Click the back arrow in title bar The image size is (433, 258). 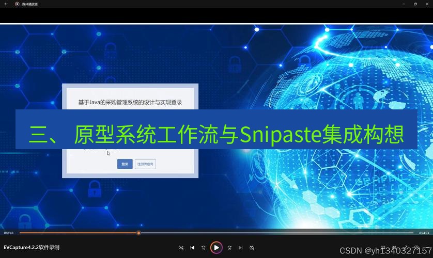(6, 4)
